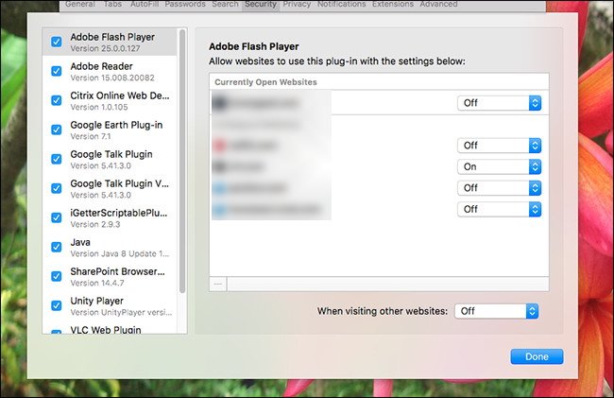The width and height of the screenshot is (614, 398).
Task: Open the Off dropdown directly below the On dropdown
Action: [x=500, y=188]
